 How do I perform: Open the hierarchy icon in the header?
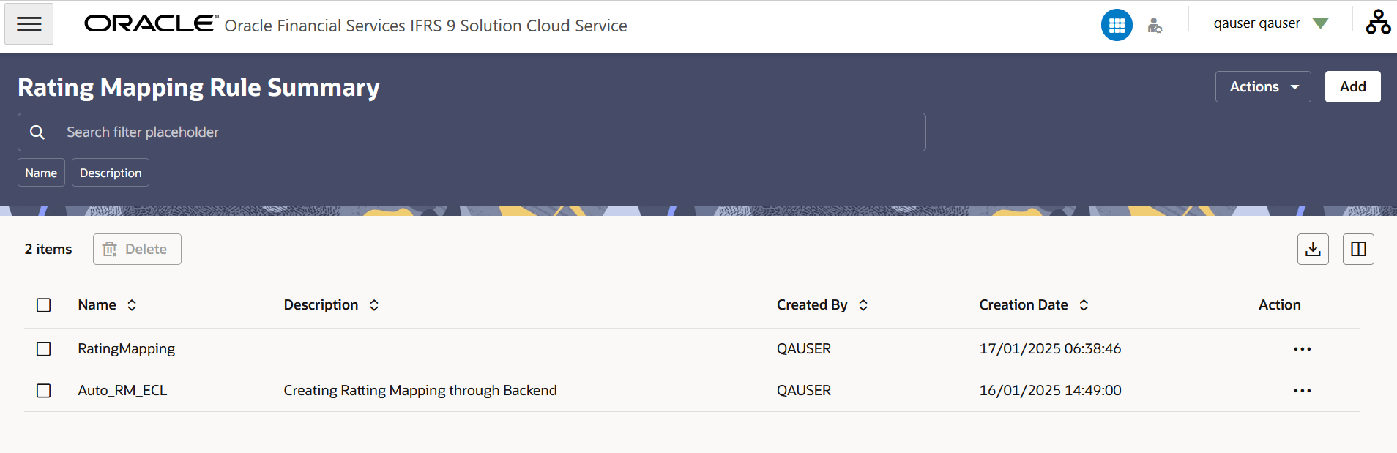click(1378, 23)
